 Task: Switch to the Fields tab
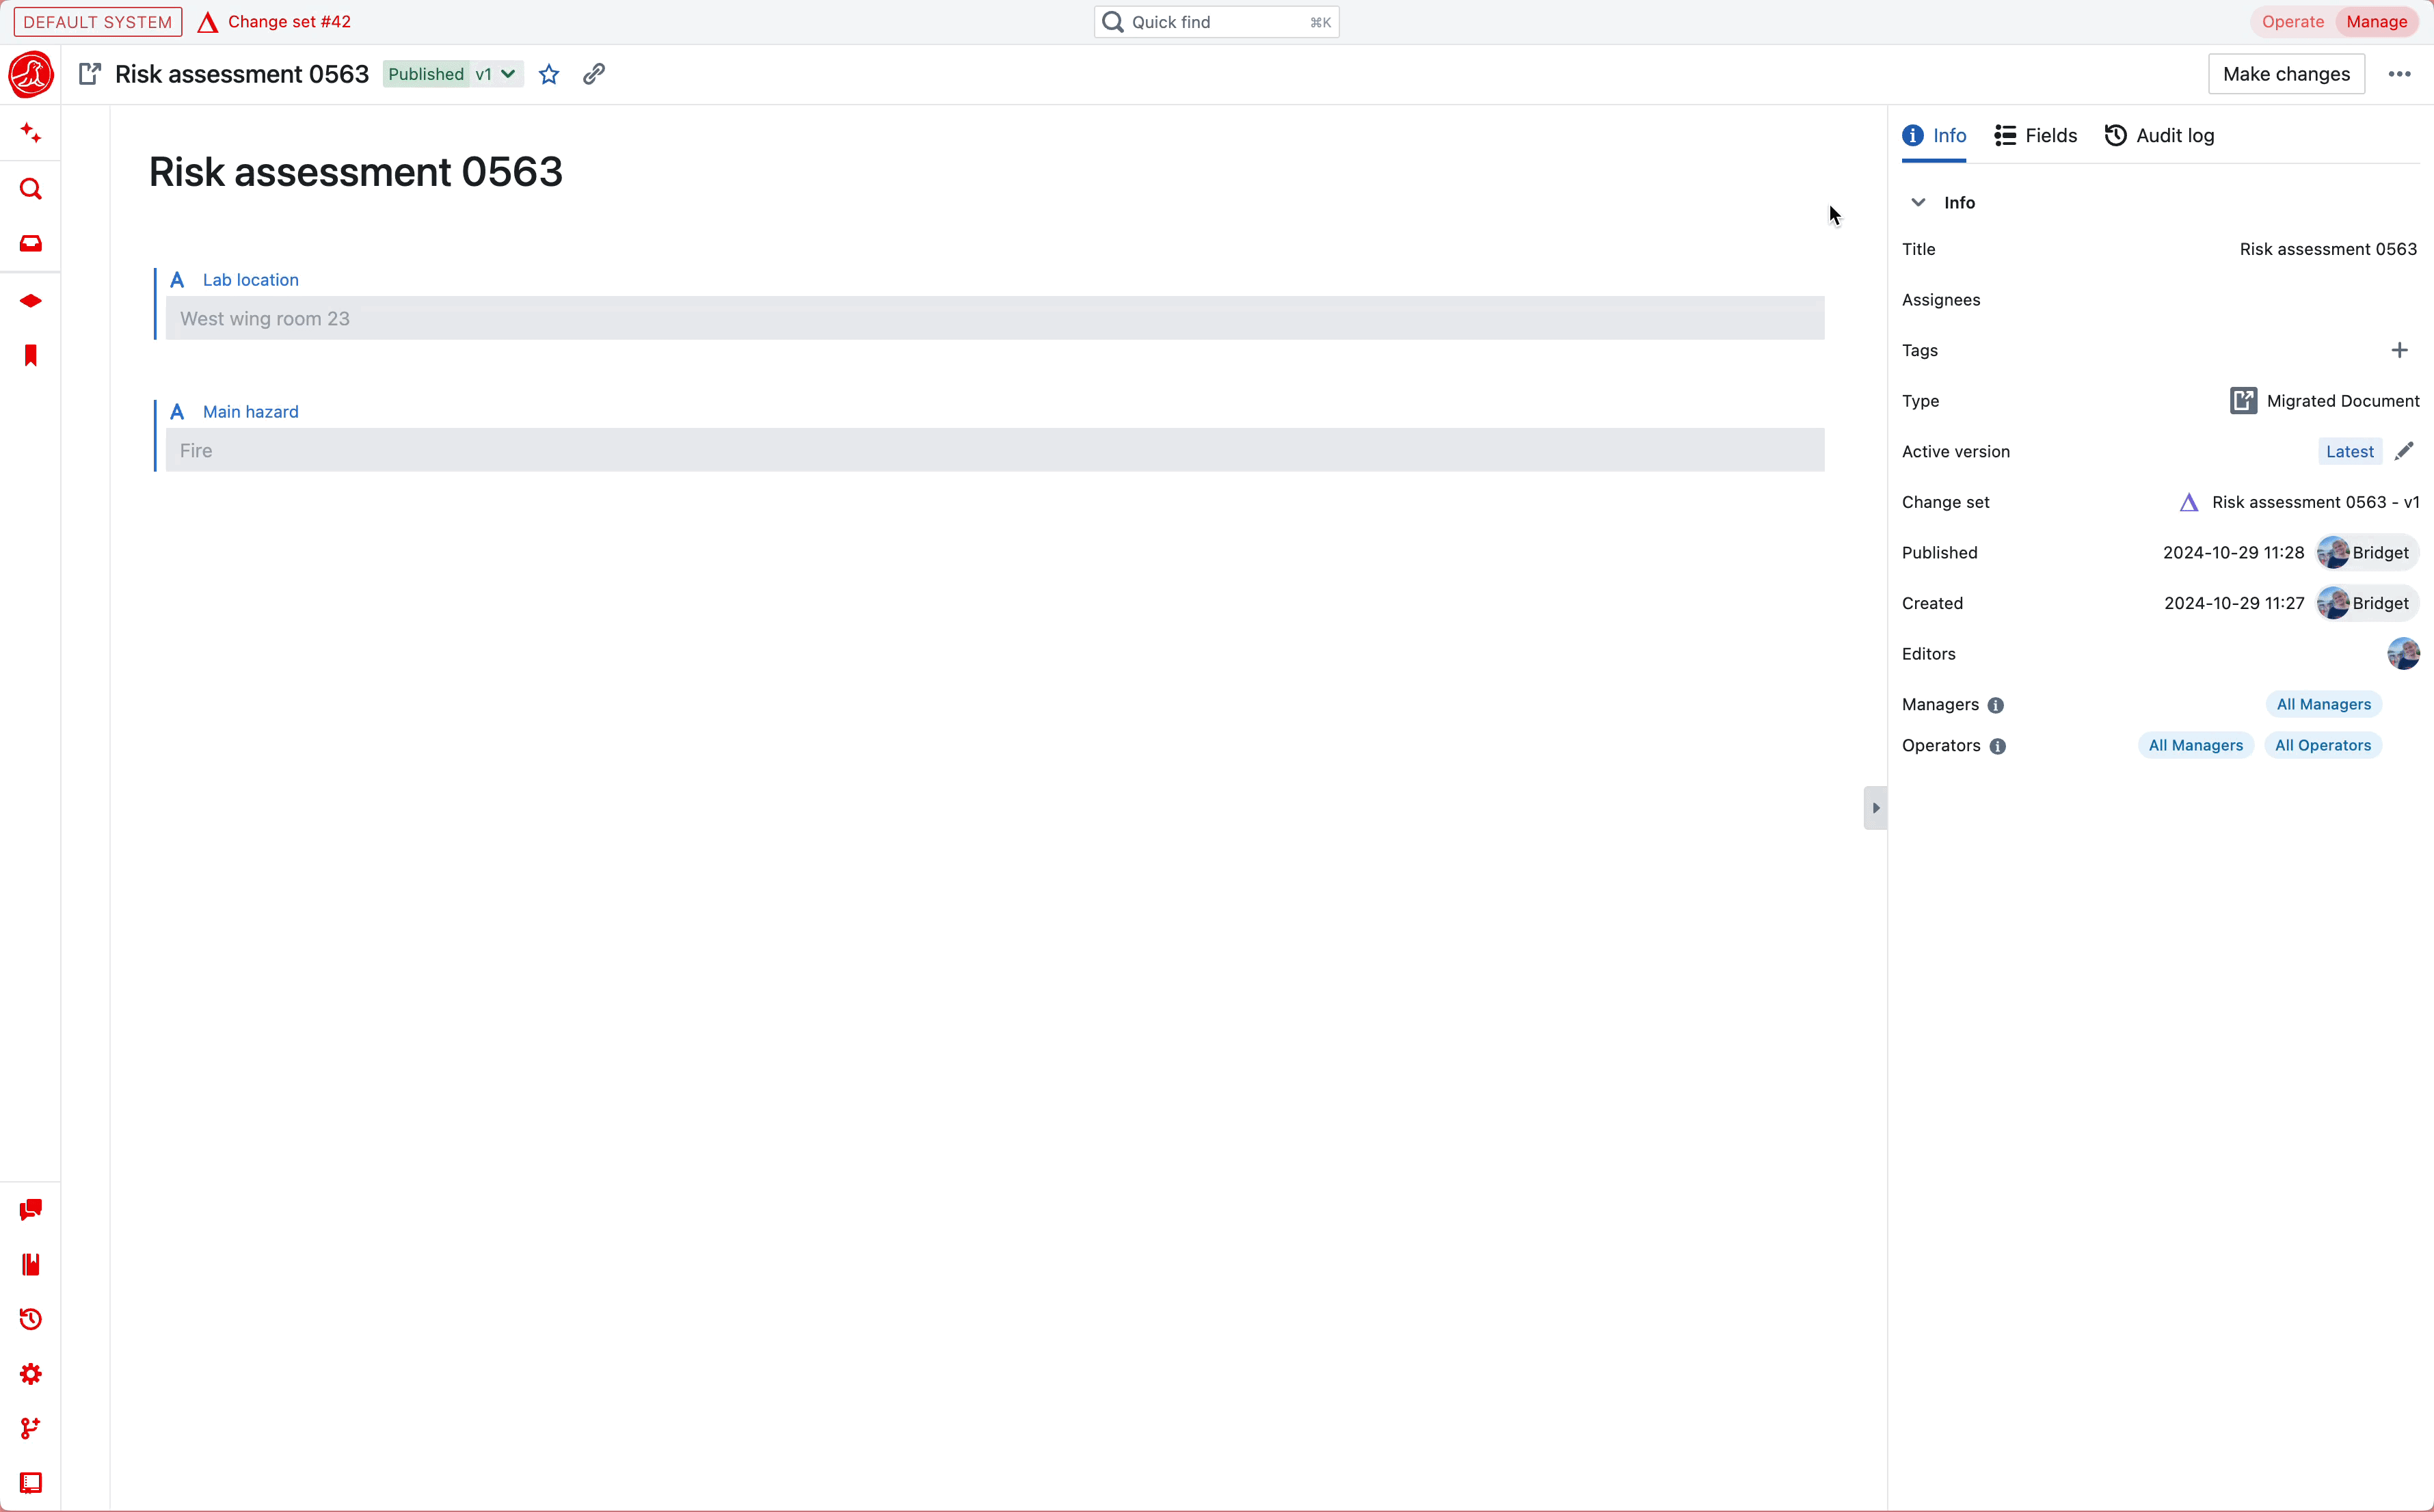[x=2035, y=135]
